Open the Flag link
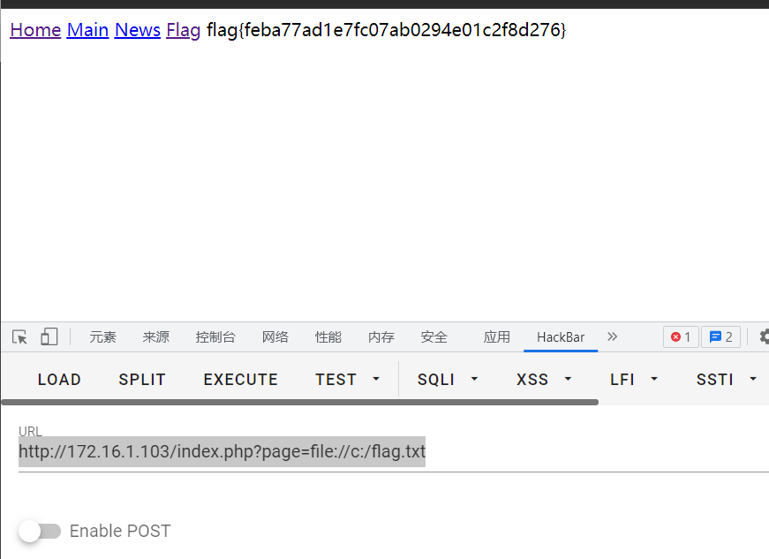The height and width of the screenshot is (559, 769). [x=183, y=30]
